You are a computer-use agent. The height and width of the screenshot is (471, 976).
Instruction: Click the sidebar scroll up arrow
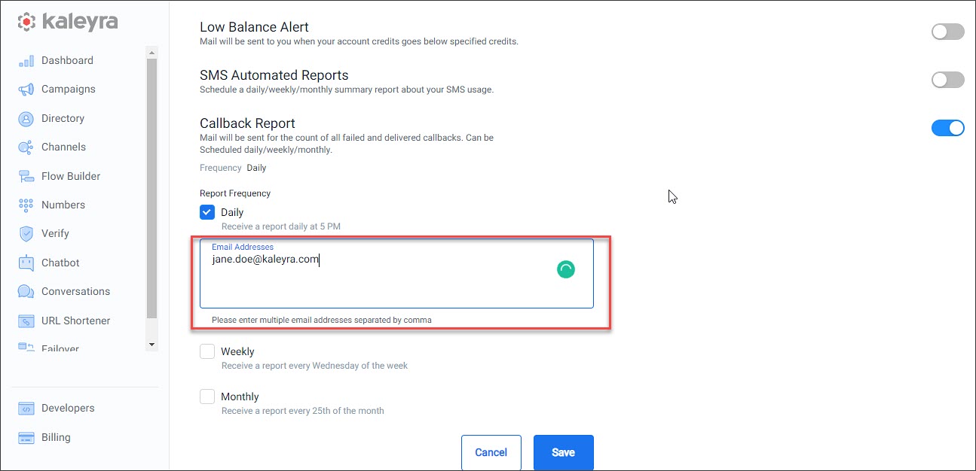coord(151,53)
